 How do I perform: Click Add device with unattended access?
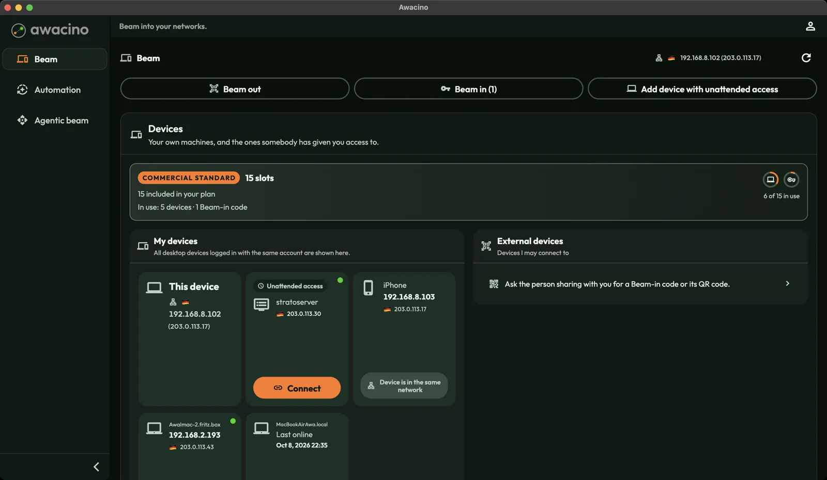pos(702,89)
